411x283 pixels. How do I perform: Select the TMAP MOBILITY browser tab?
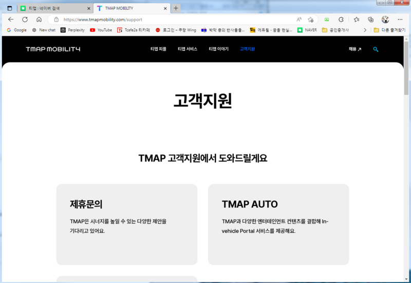(132, 8)
